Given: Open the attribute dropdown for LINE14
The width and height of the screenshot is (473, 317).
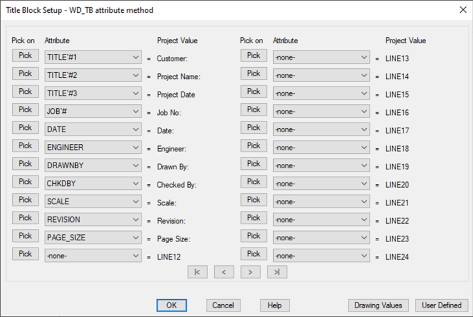Looking at the screenshot, I should click(x=321, y=76).
